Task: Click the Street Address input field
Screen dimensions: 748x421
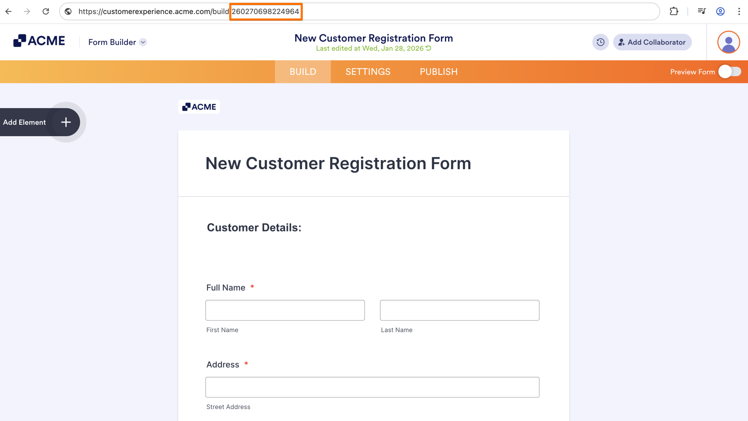Action: click(372, 387)
